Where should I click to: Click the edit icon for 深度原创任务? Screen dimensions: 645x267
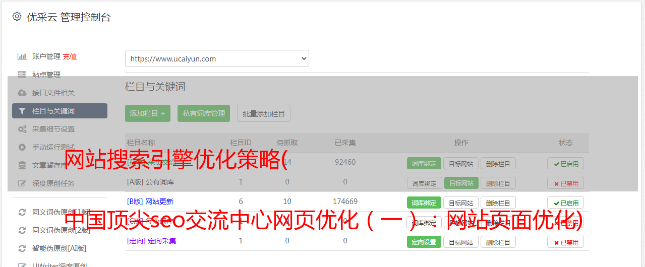click(22, 183)
